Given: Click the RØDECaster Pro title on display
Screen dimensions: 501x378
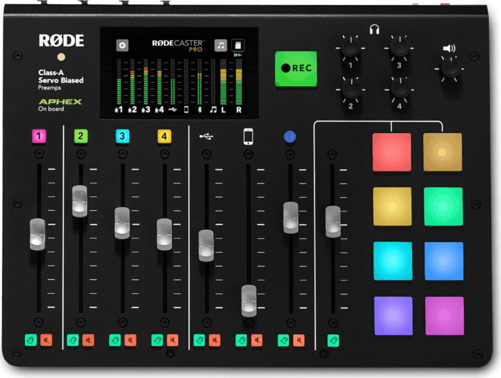Looking at the screenshot, I should coord(177,46).
